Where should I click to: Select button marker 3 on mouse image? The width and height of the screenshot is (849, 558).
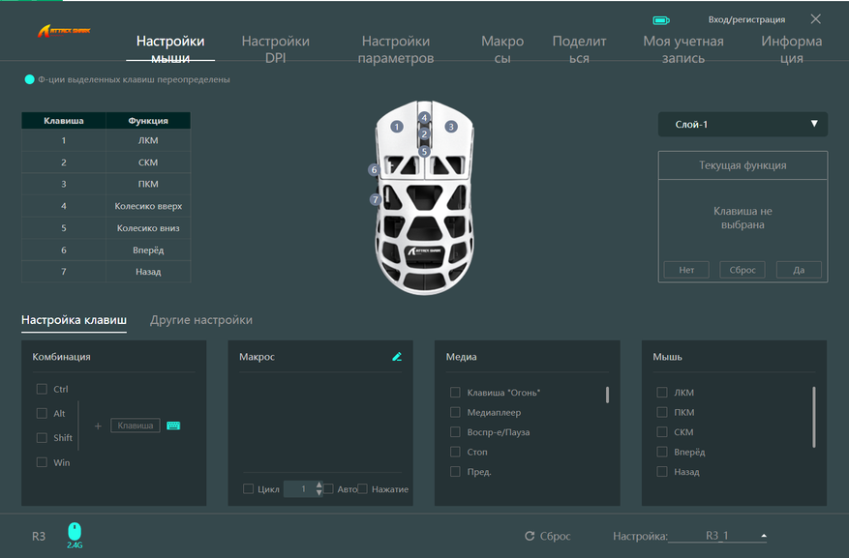[450, 127]
